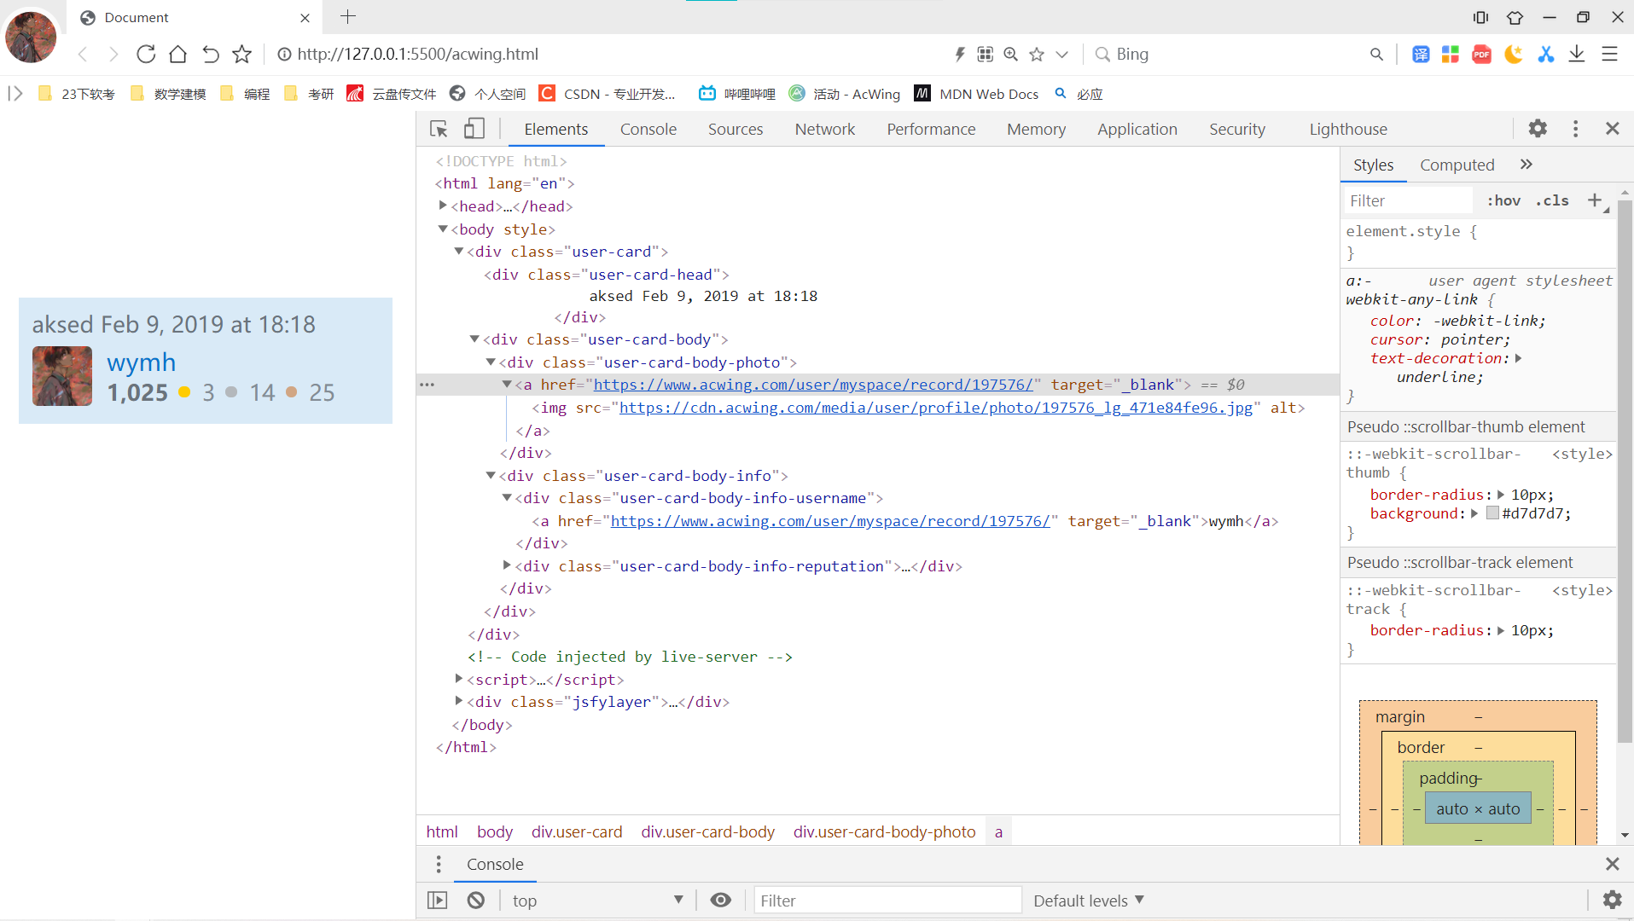Switch to the Network tab
Screen dimensions: 1634x921
(x=825, y=129)
